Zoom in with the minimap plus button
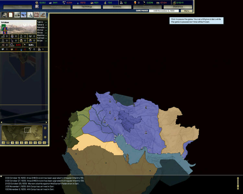Screen dimensions: 243x194 45,128
